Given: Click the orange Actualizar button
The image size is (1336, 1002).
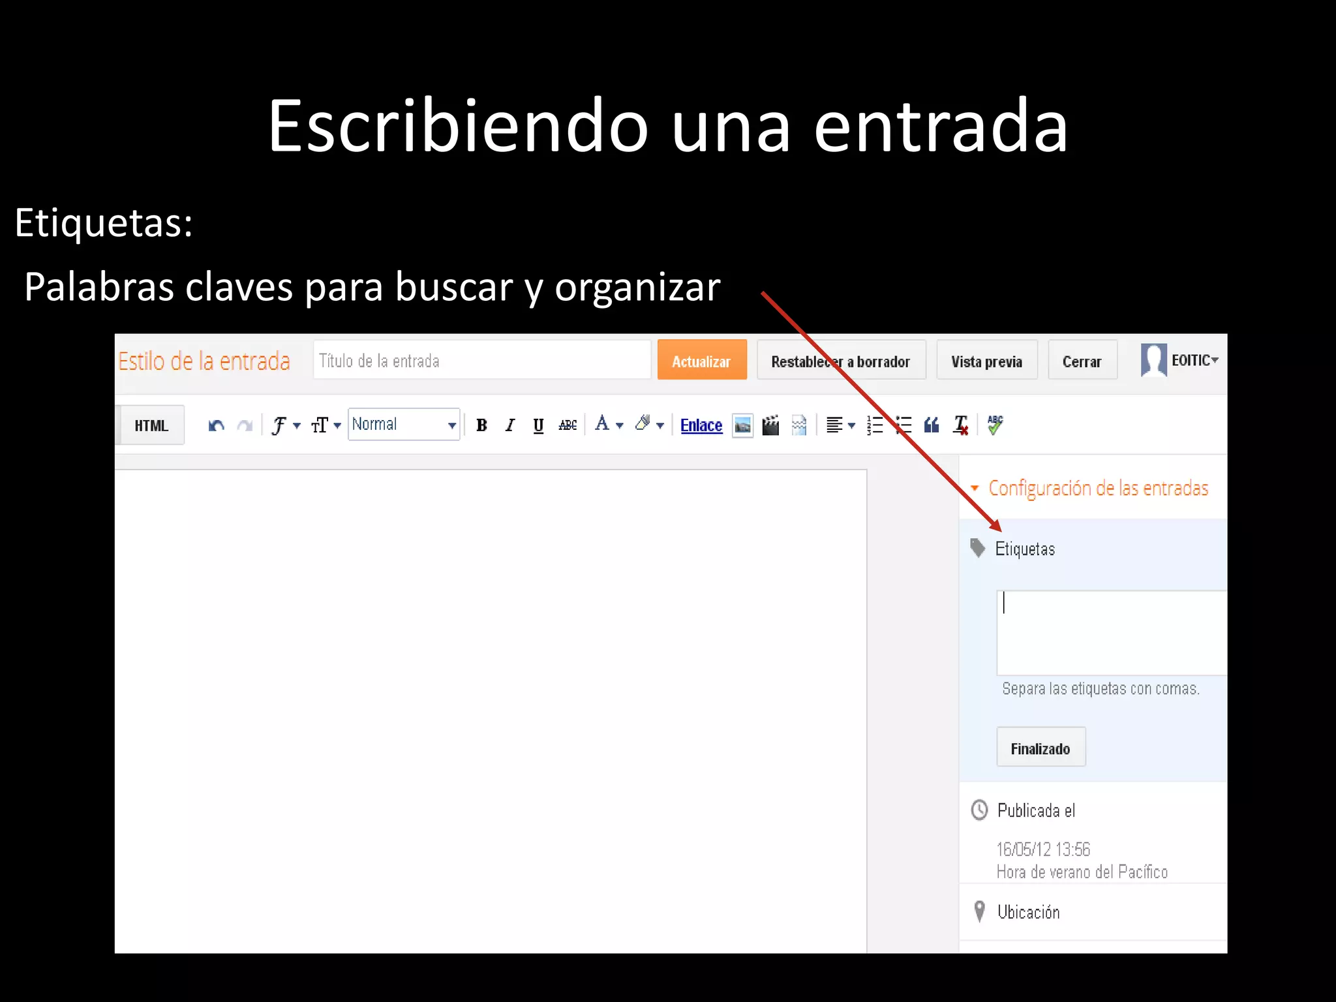Looking at the screenshot, I should point(702,360).
